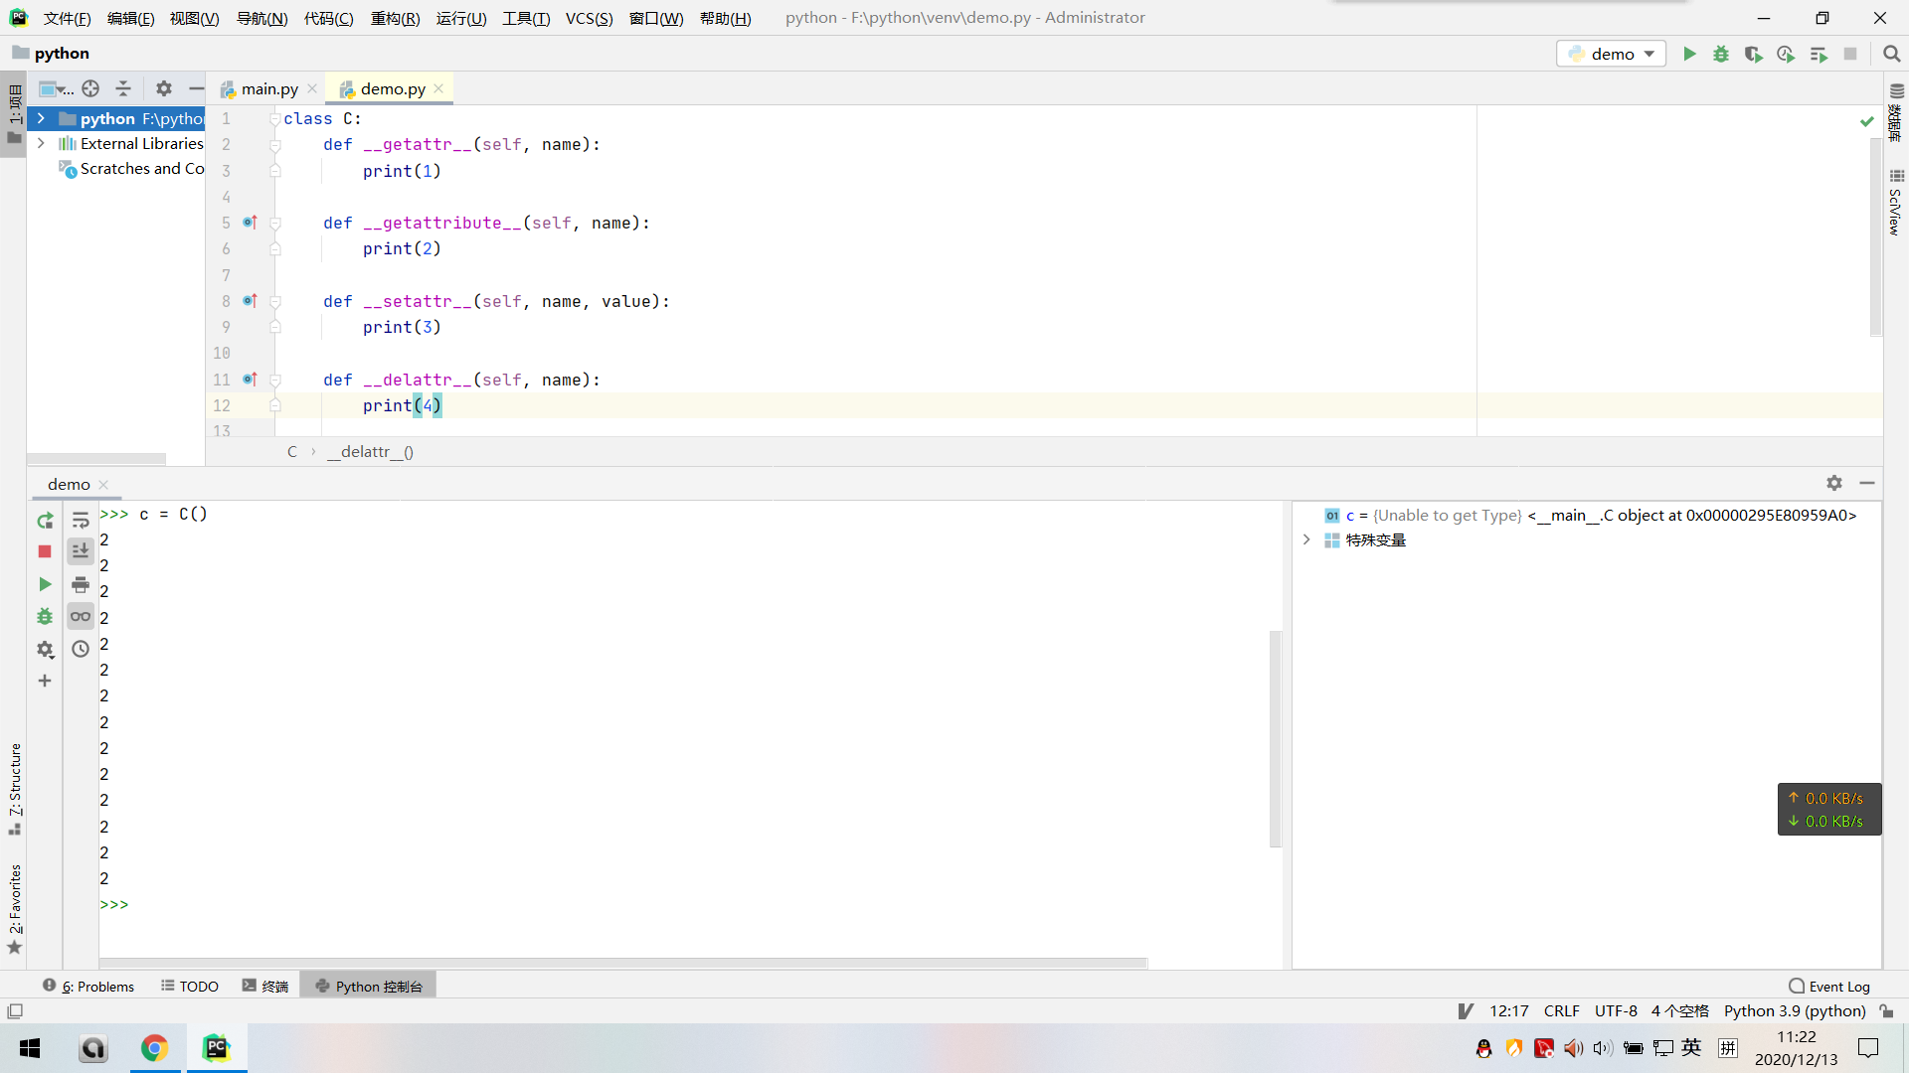Toggle soft-wrap in console
Screen dimensions: 1909x1073
(x=81, y=521)
